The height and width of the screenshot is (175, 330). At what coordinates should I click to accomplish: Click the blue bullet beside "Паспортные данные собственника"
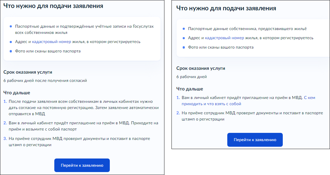pos(184,29)
